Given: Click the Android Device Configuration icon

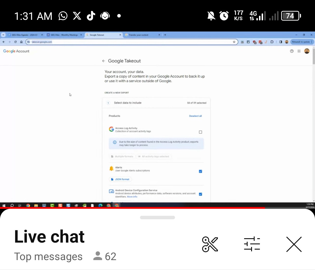Looking at the screenshot, I should pos(111,191).
